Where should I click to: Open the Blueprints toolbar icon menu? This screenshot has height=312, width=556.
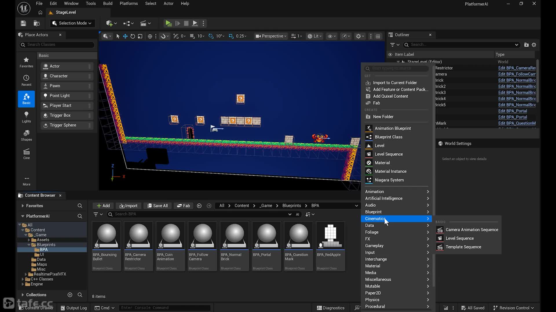[x=128, y=23]
